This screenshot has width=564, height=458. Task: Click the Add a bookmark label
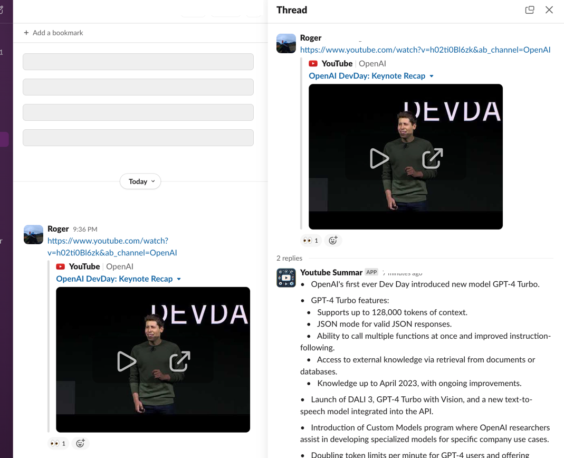[x=58, y=33]
